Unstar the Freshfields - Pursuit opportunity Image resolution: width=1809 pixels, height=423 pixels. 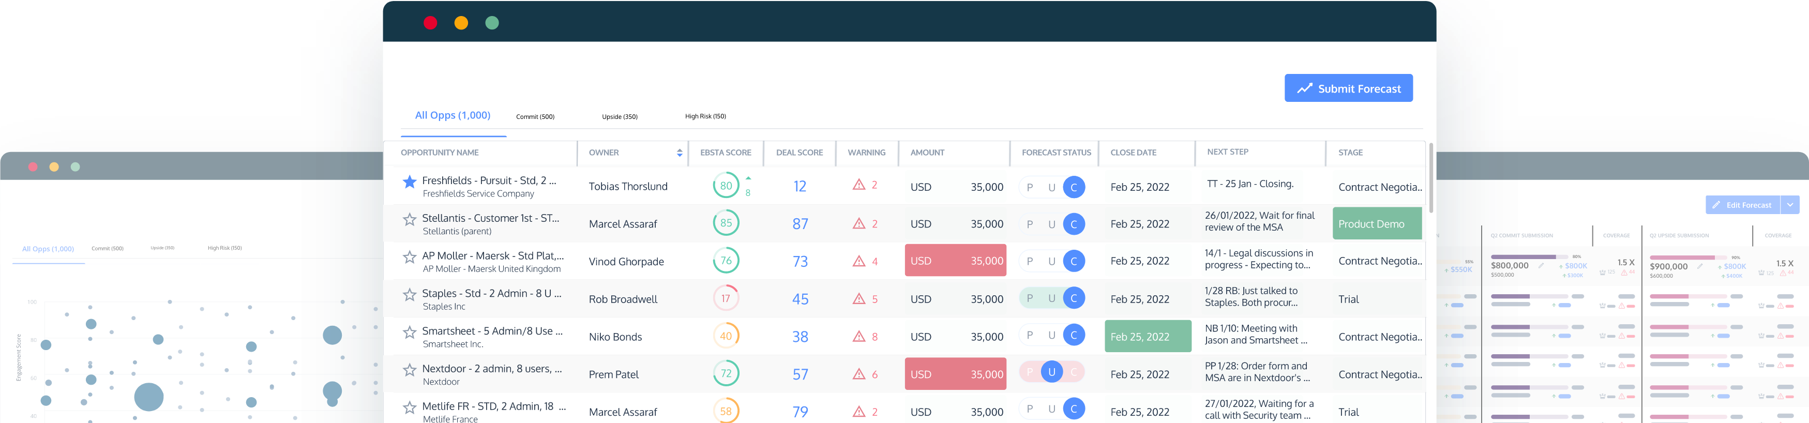click(410, 183)
